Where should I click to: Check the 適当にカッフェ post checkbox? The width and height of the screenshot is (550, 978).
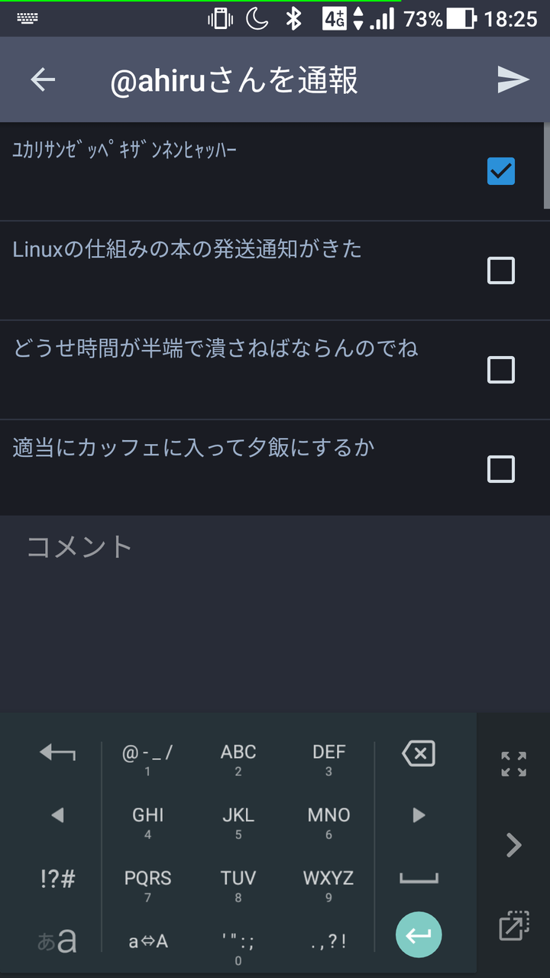pyautogui.click(x=501, y=469)
